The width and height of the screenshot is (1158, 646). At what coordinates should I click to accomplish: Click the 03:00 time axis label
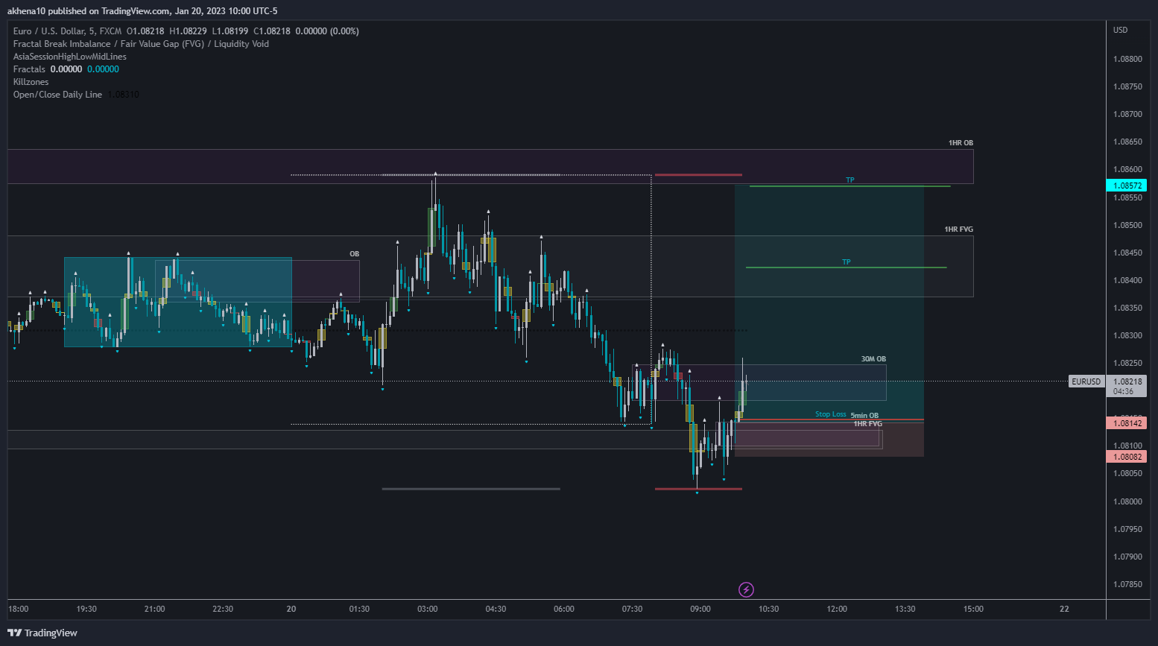point(428,609)
